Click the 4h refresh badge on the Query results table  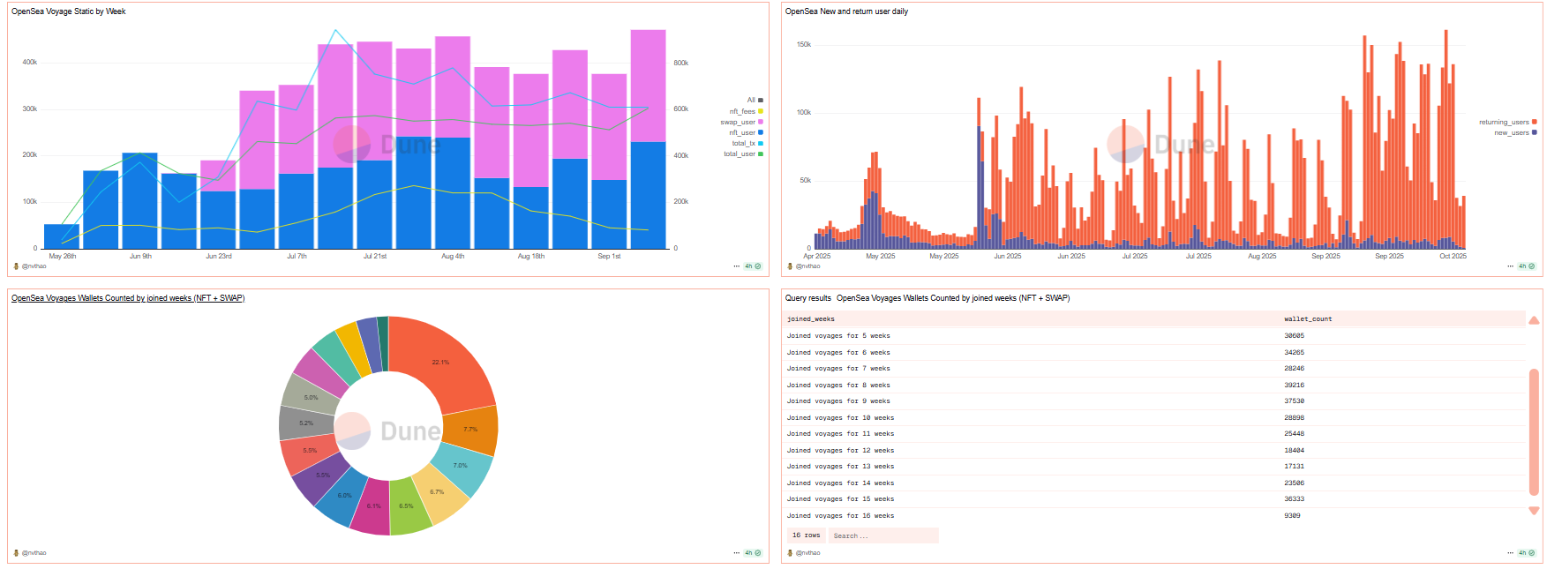pyautogui.click(x=1527, y=553)
